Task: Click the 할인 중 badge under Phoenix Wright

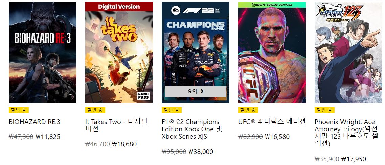Action: tap(324, 110)
